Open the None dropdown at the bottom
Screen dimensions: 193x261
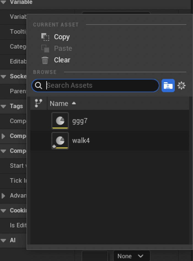(x=131, y=256)
